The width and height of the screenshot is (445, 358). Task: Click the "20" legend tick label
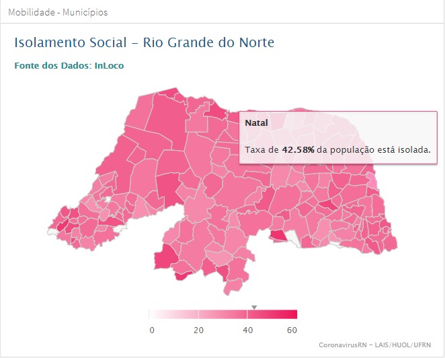198,330
